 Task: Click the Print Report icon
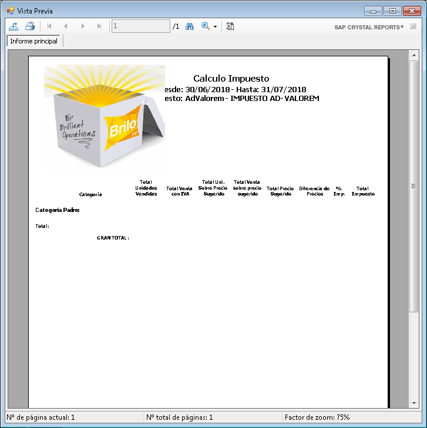tap(30, 26)
